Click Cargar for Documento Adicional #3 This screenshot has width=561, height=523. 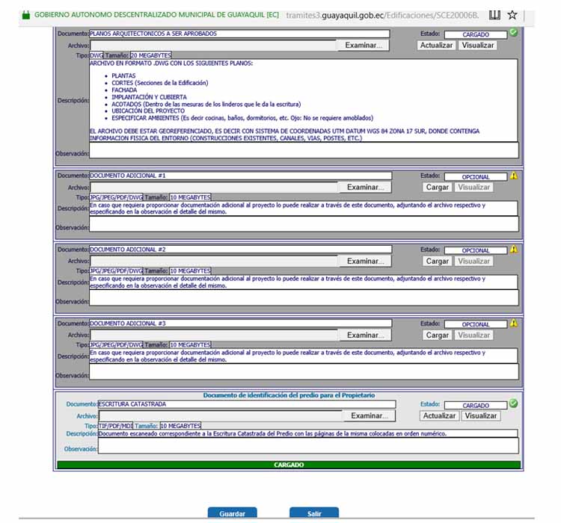(438, 335)
